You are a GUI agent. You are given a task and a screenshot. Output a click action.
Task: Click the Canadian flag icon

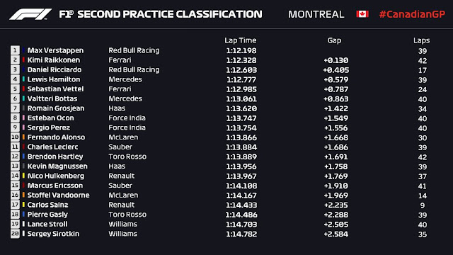362,14
